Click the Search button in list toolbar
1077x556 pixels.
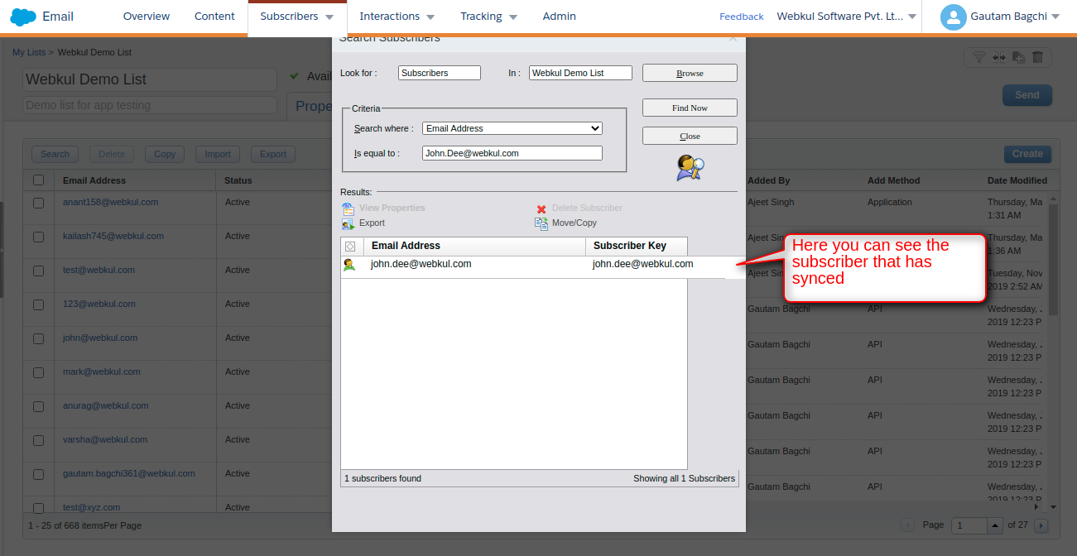pos(55,154)
